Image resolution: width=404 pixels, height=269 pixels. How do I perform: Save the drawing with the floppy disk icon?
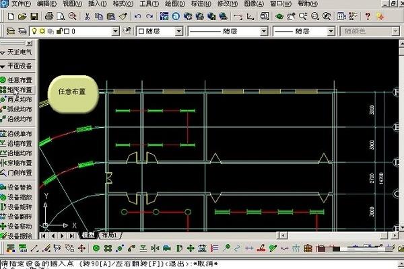(x=34, y=16)
